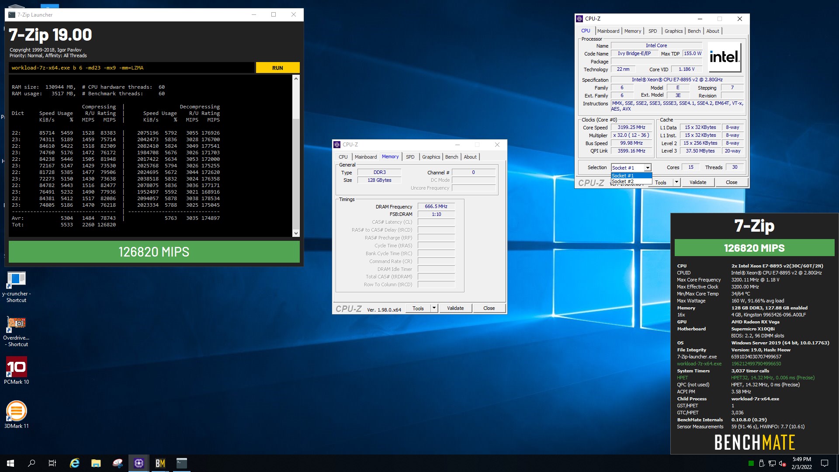Minimize the 7-Zip Launcher window
This screenshot has height=472, width=839.
pos(253,14)
